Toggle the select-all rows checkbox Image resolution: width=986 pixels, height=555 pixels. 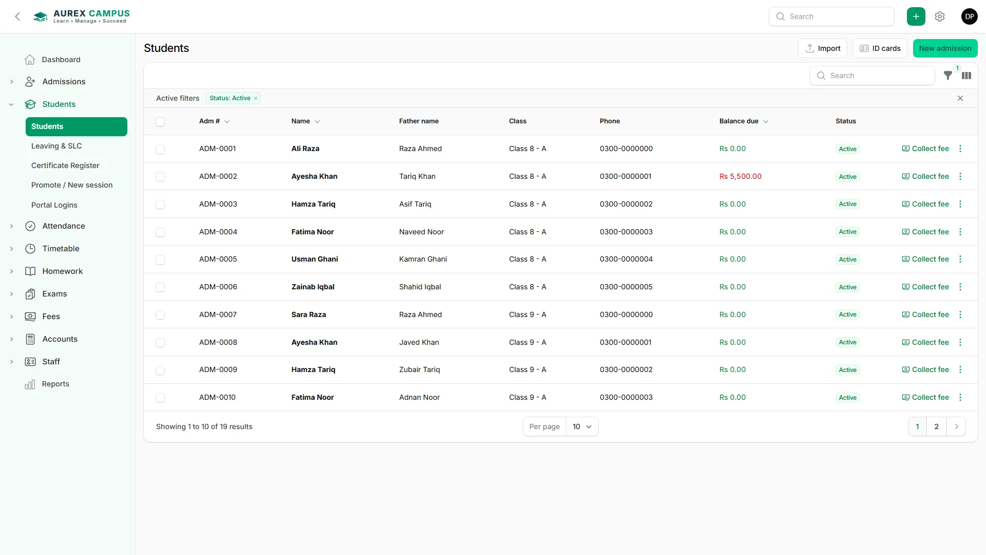160,122
